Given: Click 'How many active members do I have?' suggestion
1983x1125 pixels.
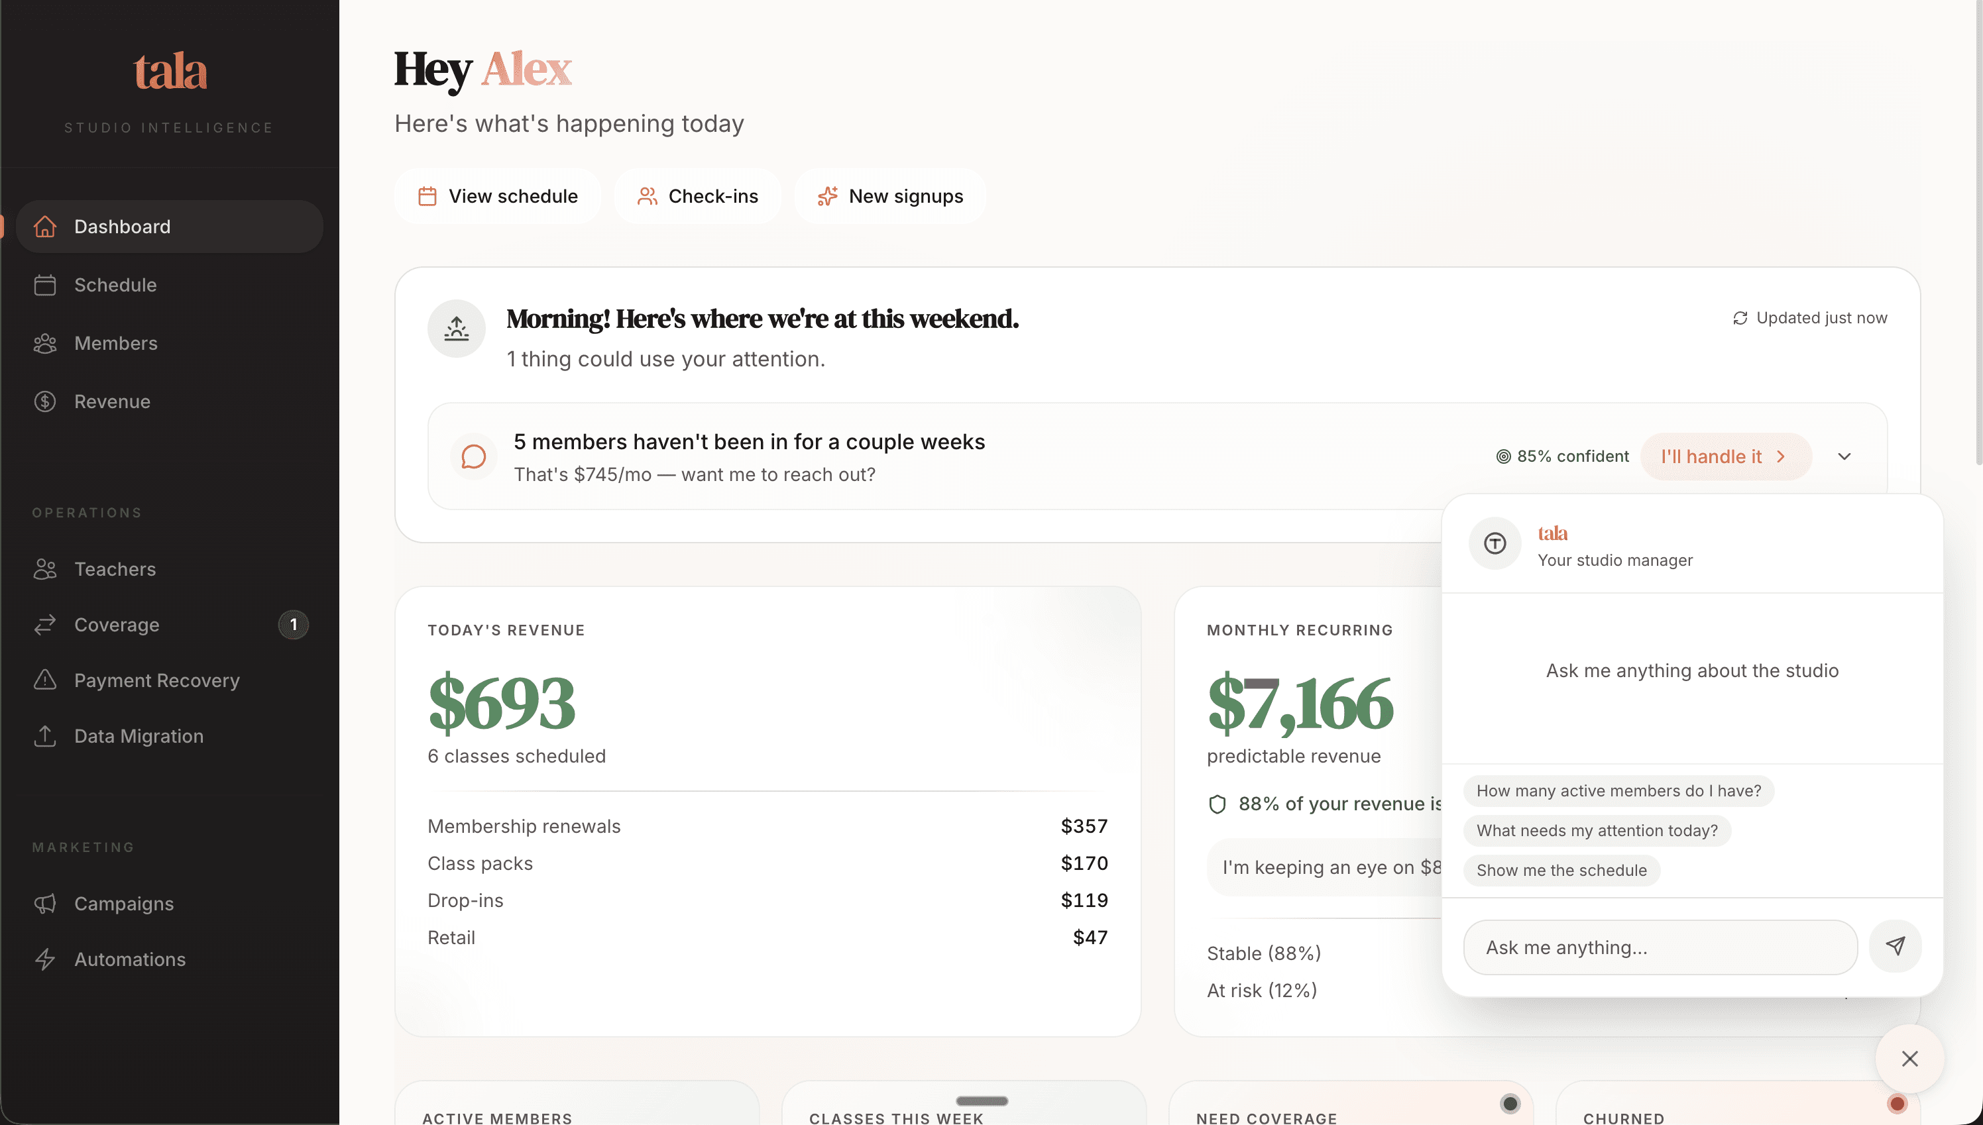Looking at the screenshot, I should click(x=1618, y=790).
